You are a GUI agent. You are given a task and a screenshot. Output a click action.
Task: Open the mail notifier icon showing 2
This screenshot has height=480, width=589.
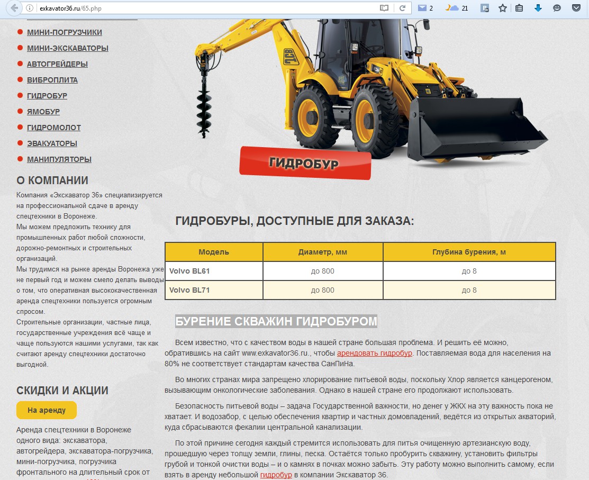click(425, 8)
